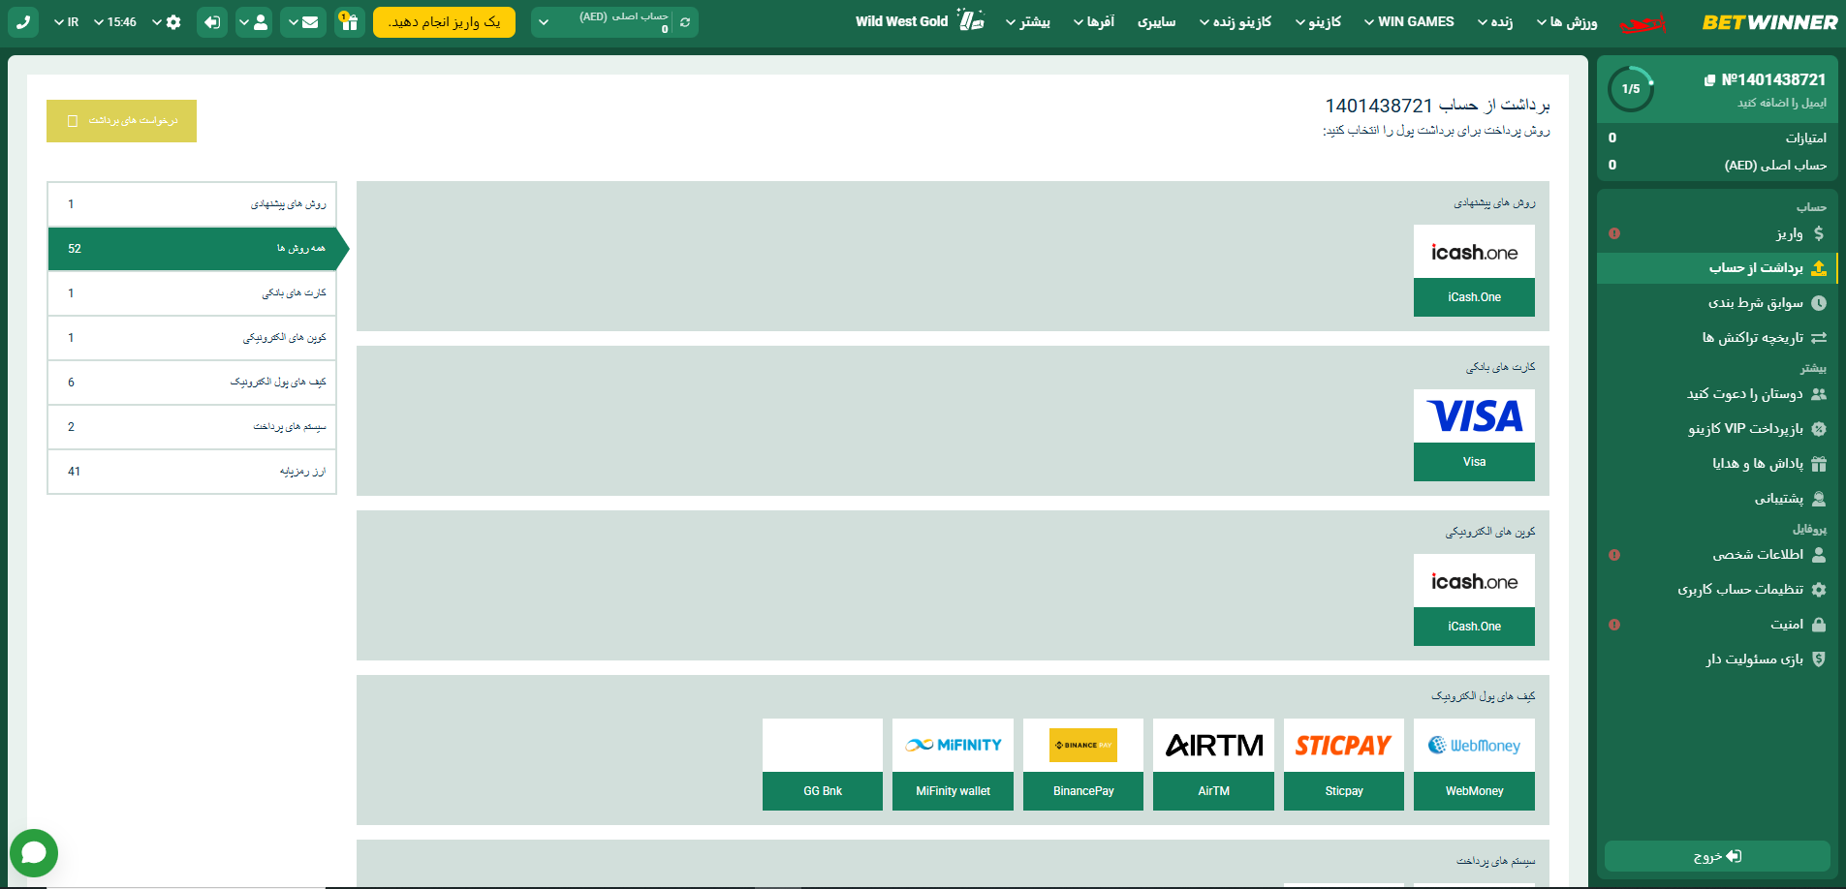
Task: Choose the Sticpay payment tile
Action: tap(1343, 764)
